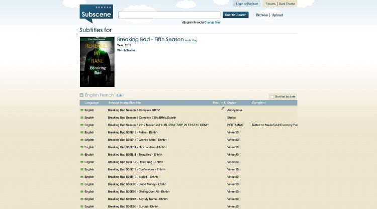377x209 pixels.
Task: Click green icon of the S05E13 To'hajiilee row
Action: point(82,155)
